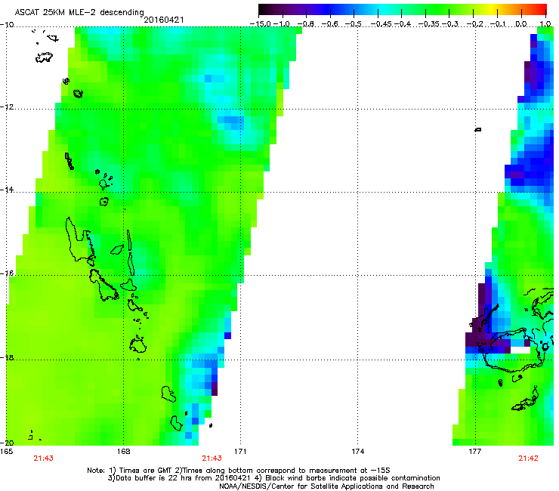This screenshot has height=491, width=559.
Task: Click the 'Data buffer is 22 hrs' note line
Action: pos(273,478)
